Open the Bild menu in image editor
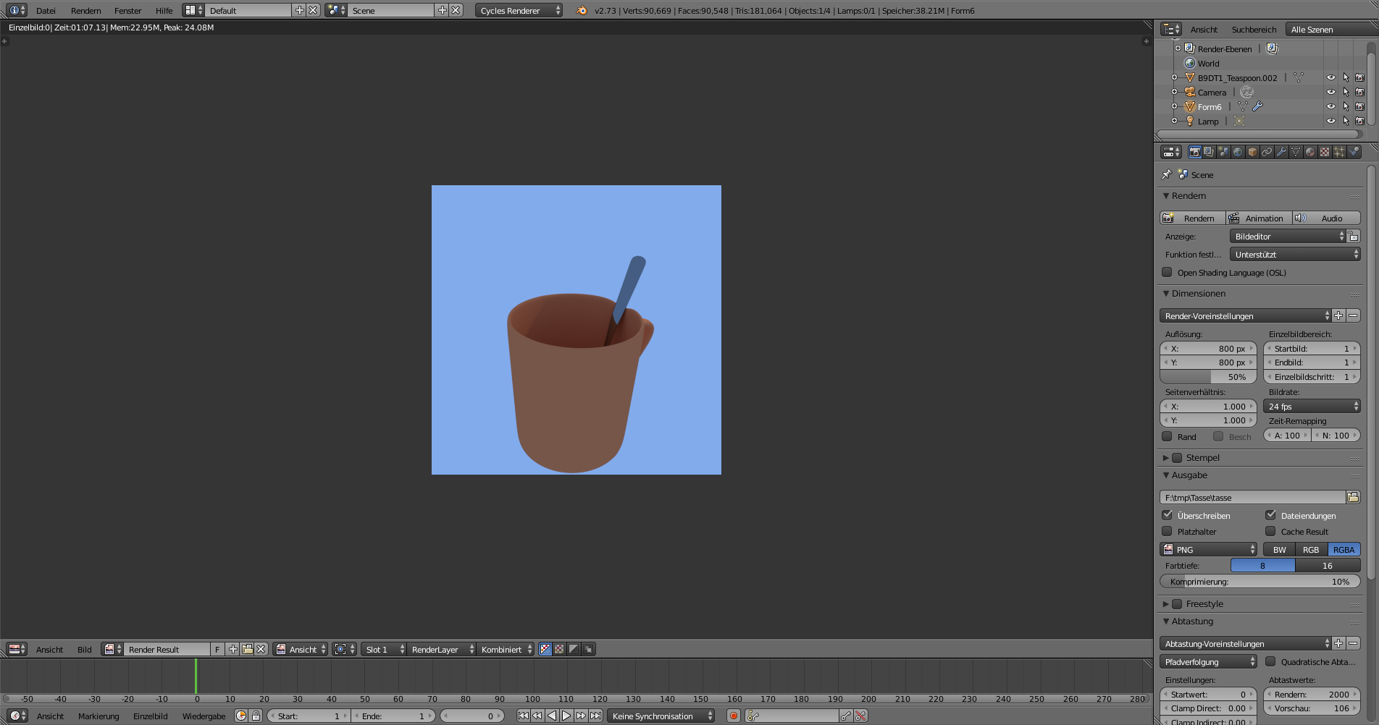The width and height of the screenshot is (1379, 725). point(85,649)
